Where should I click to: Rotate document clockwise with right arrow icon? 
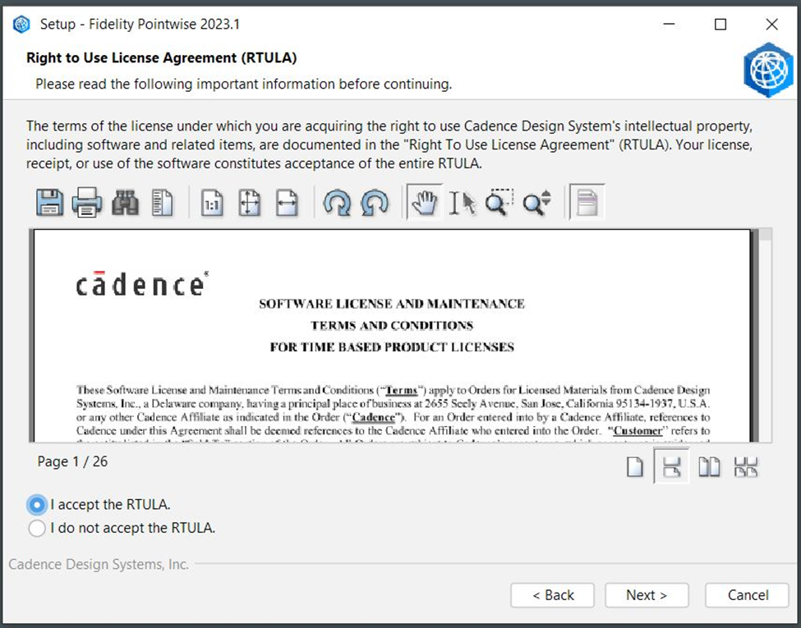pyautogui.click(x=337, y=203)
